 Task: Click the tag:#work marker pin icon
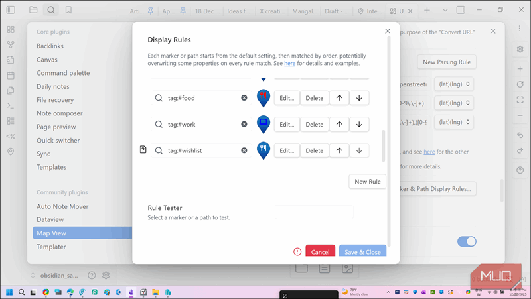point(264,124)
